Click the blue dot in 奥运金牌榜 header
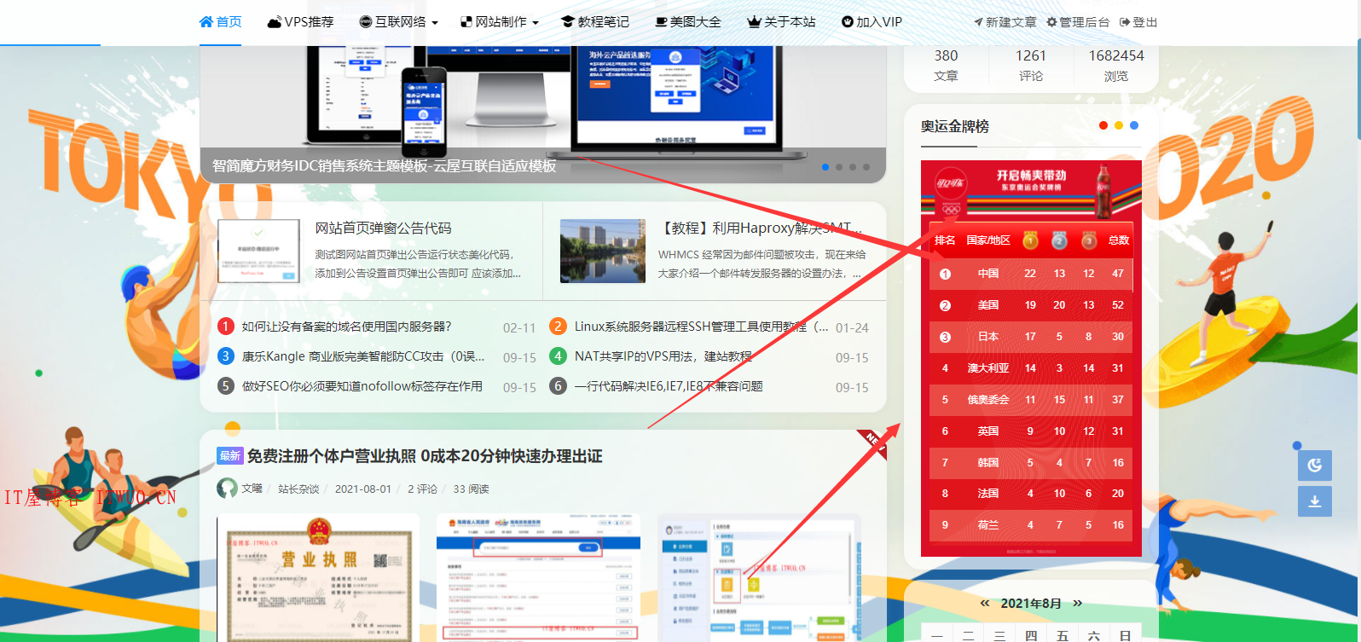This screenshot has height=642, width=1361. (x=1134, y=125)
